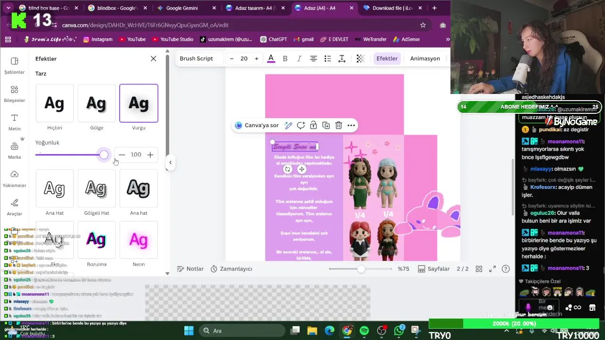
Task: Lock the selected text element
Action: point(313,125)
